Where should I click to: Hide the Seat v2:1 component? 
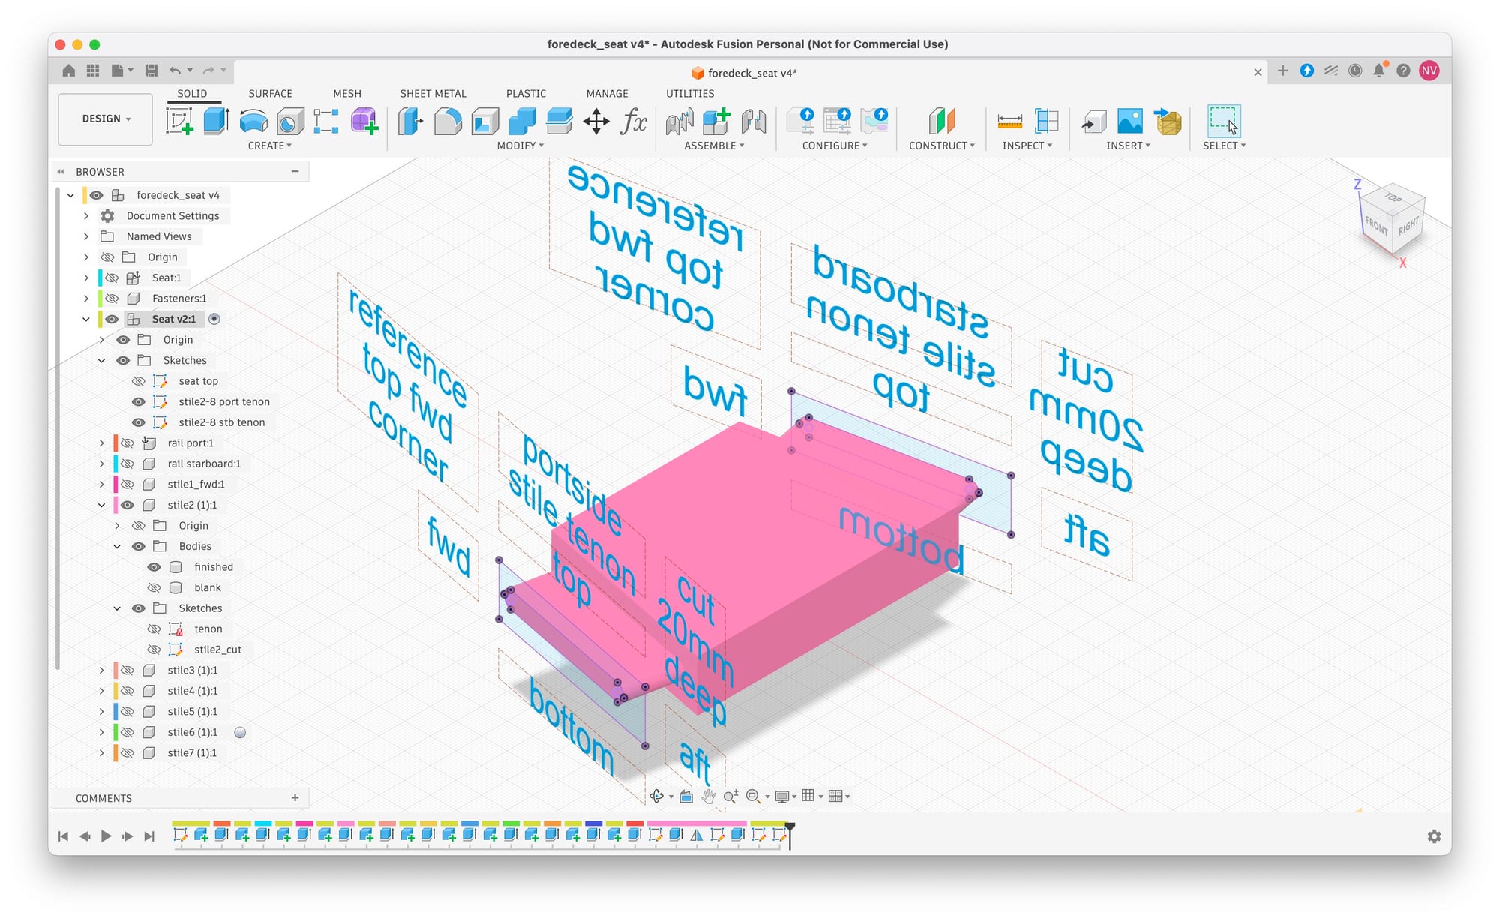[x=112, y=319]
